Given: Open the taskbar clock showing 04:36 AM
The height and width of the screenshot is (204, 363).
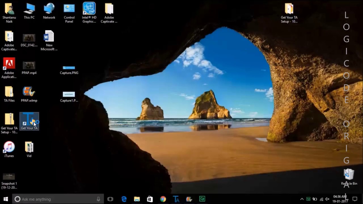Looking at the screenshot, I should click(340, 199).
